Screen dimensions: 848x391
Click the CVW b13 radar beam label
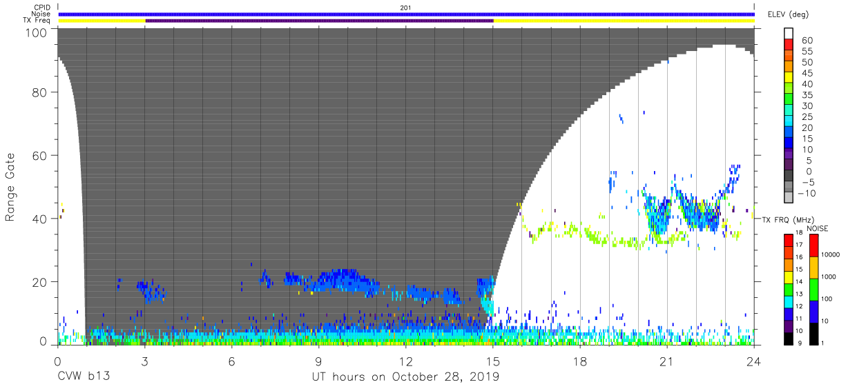83,377
